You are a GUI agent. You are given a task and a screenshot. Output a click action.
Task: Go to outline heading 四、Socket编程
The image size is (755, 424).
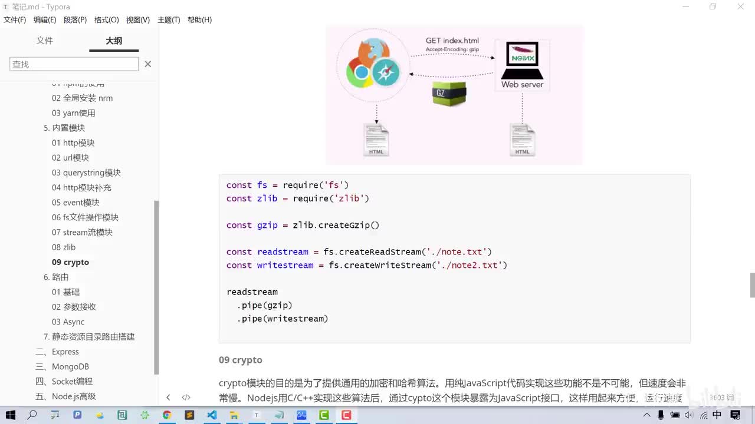(64, 382)
